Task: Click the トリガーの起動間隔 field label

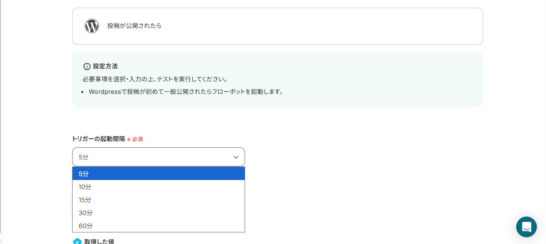Action: (x=98, y=139)
